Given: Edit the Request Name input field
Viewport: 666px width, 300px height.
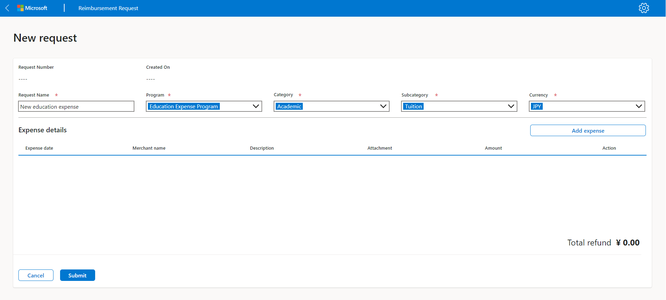Looking at the screenshot, I should tap(76, 106).
